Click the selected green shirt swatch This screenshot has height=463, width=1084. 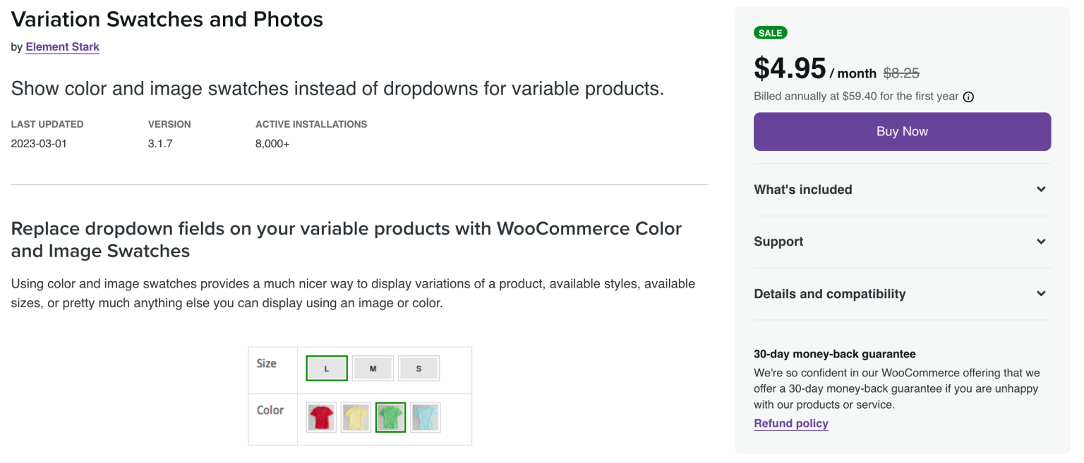coord(390,417)
